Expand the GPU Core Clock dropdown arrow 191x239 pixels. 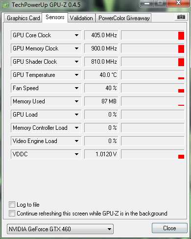tap(76, 35)
